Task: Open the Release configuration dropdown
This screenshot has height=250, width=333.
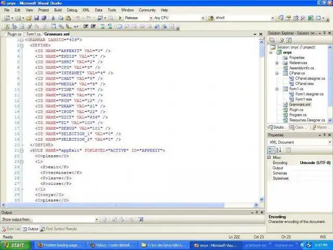Action: pos(151,18)
